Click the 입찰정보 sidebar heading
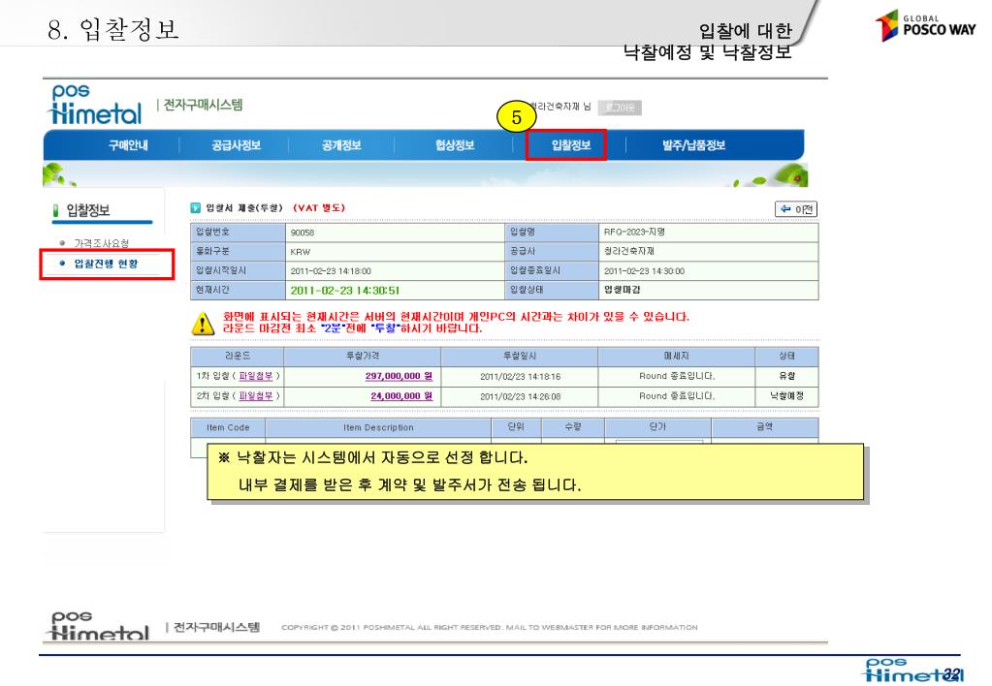The width and height of the screenshot is (992, 686). [88, 210]
